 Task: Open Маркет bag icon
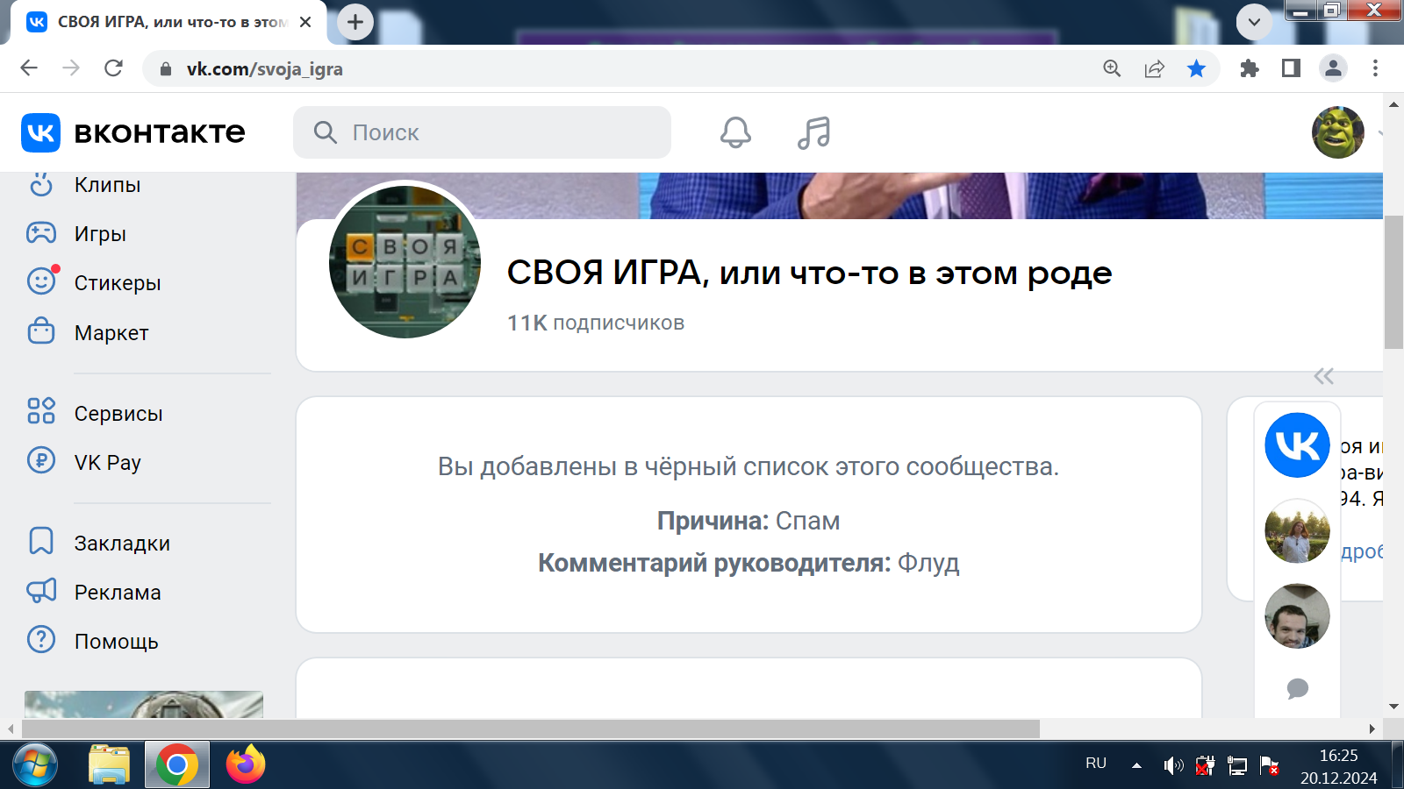click(x=41, y=331)
